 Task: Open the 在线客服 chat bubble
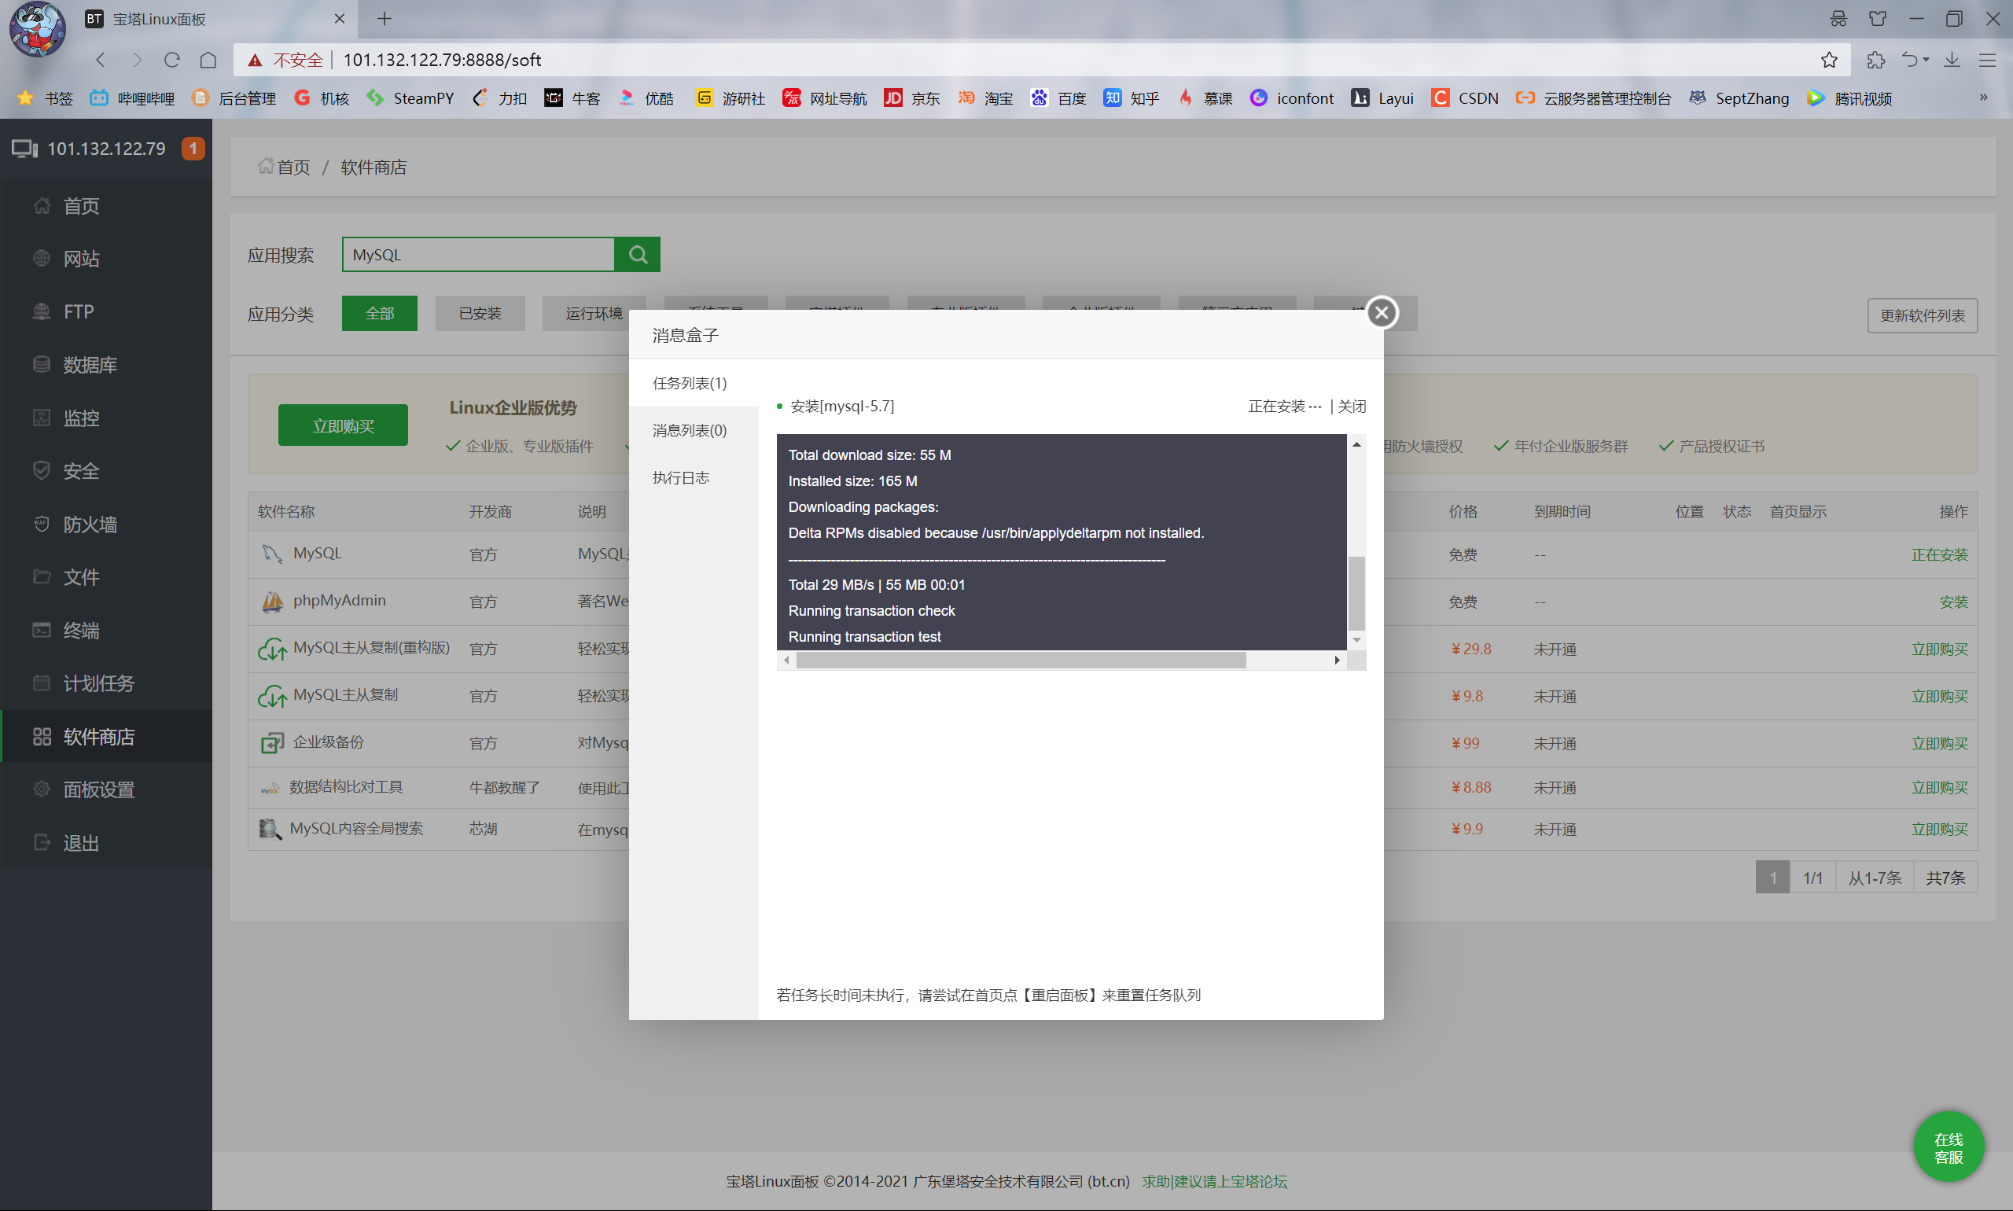(1948, 1147)
